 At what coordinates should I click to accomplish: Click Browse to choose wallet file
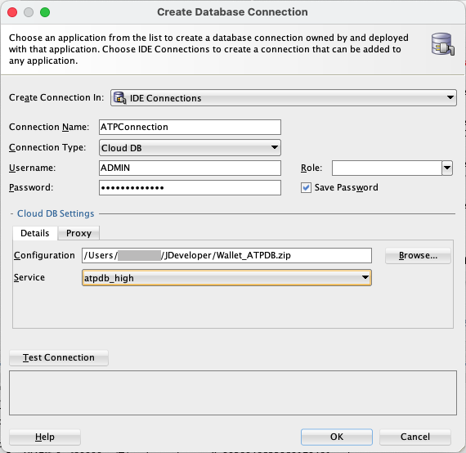point(418,255)
